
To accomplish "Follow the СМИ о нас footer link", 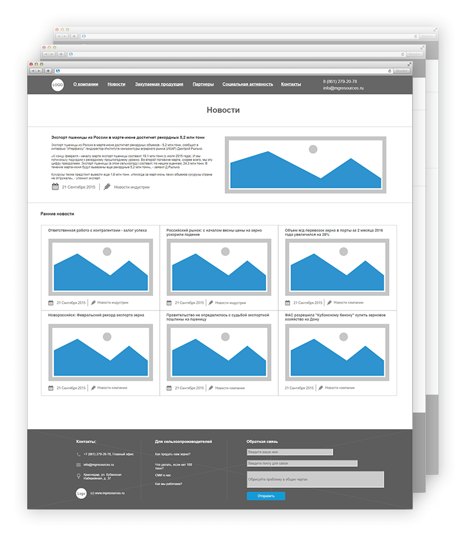I will pyautogui.click(x=164, y=475).
